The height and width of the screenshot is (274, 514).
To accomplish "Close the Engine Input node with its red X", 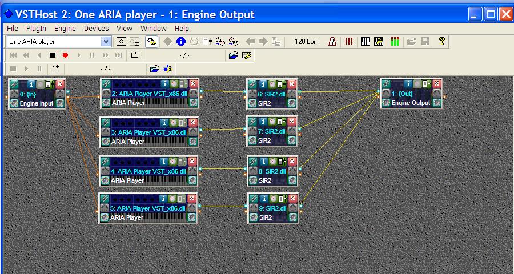I will [59, 84].
